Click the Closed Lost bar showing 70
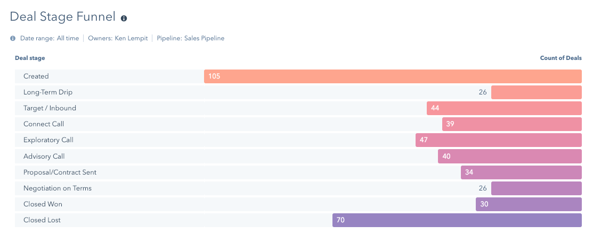This screenshot has width=593, height=234. pos(457,220)
